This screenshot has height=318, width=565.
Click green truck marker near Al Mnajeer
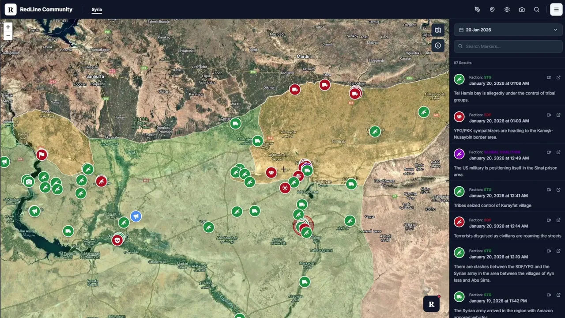pyautogui.click(x=257, y=141)
